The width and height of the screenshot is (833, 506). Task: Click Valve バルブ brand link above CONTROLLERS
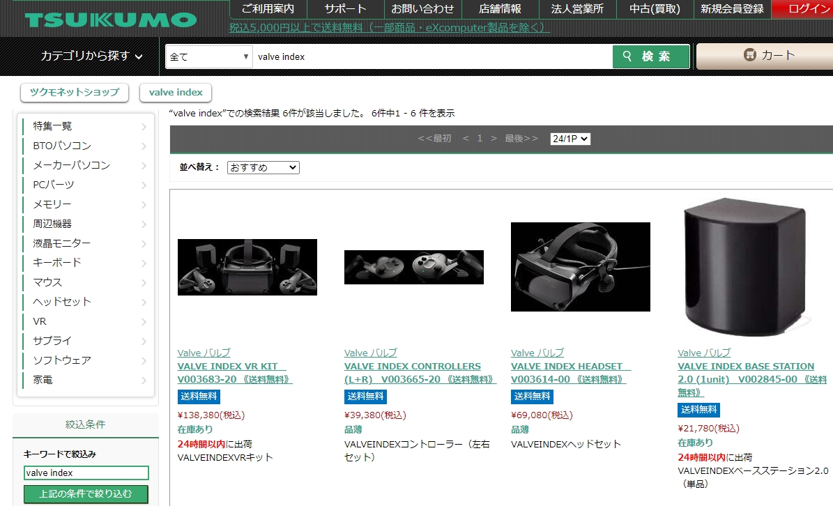(x=371, y=353)
